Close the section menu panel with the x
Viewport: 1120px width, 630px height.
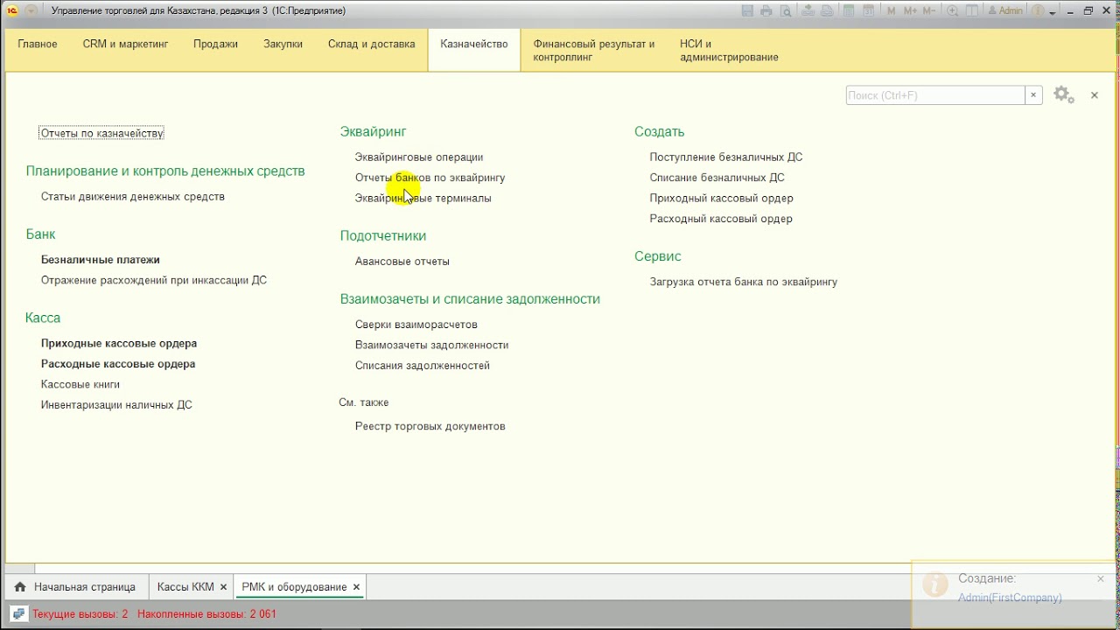pos(1095,95)
